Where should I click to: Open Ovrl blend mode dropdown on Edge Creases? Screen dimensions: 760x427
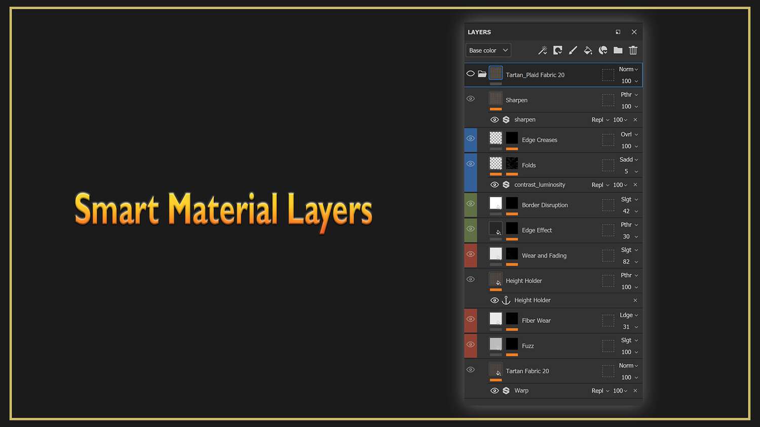tap(630, 135)
